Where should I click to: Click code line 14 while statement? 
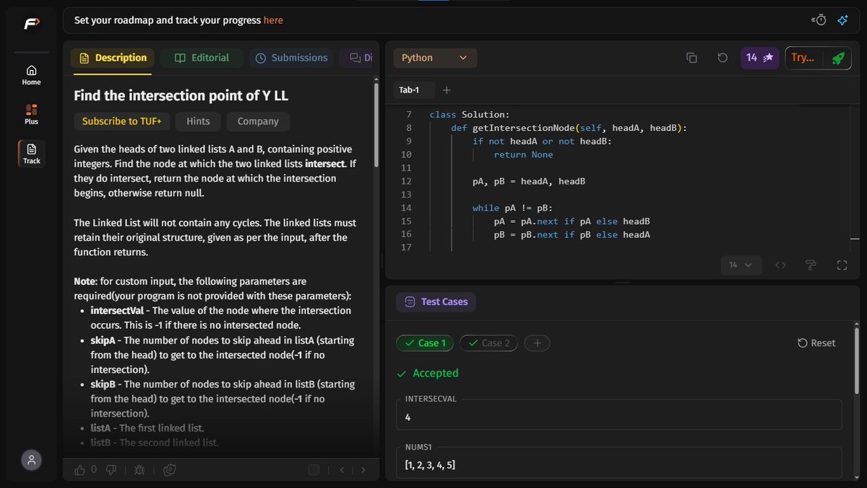(512, 207)
